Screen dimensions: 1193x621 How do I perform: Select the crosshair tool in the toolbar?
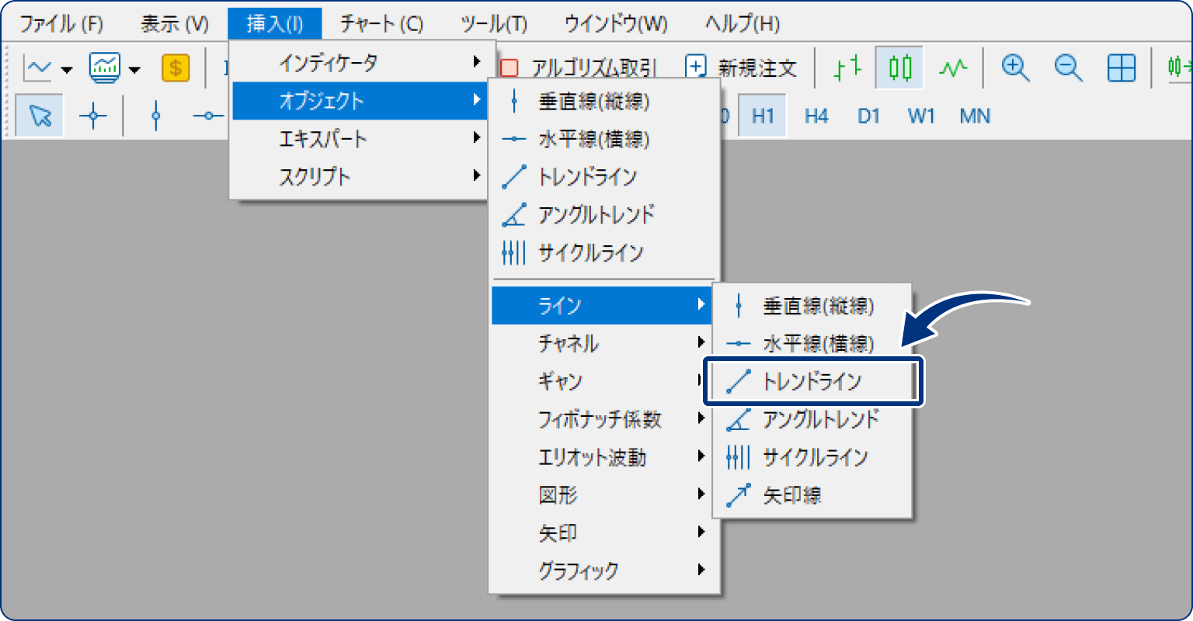tap(92, 115)
